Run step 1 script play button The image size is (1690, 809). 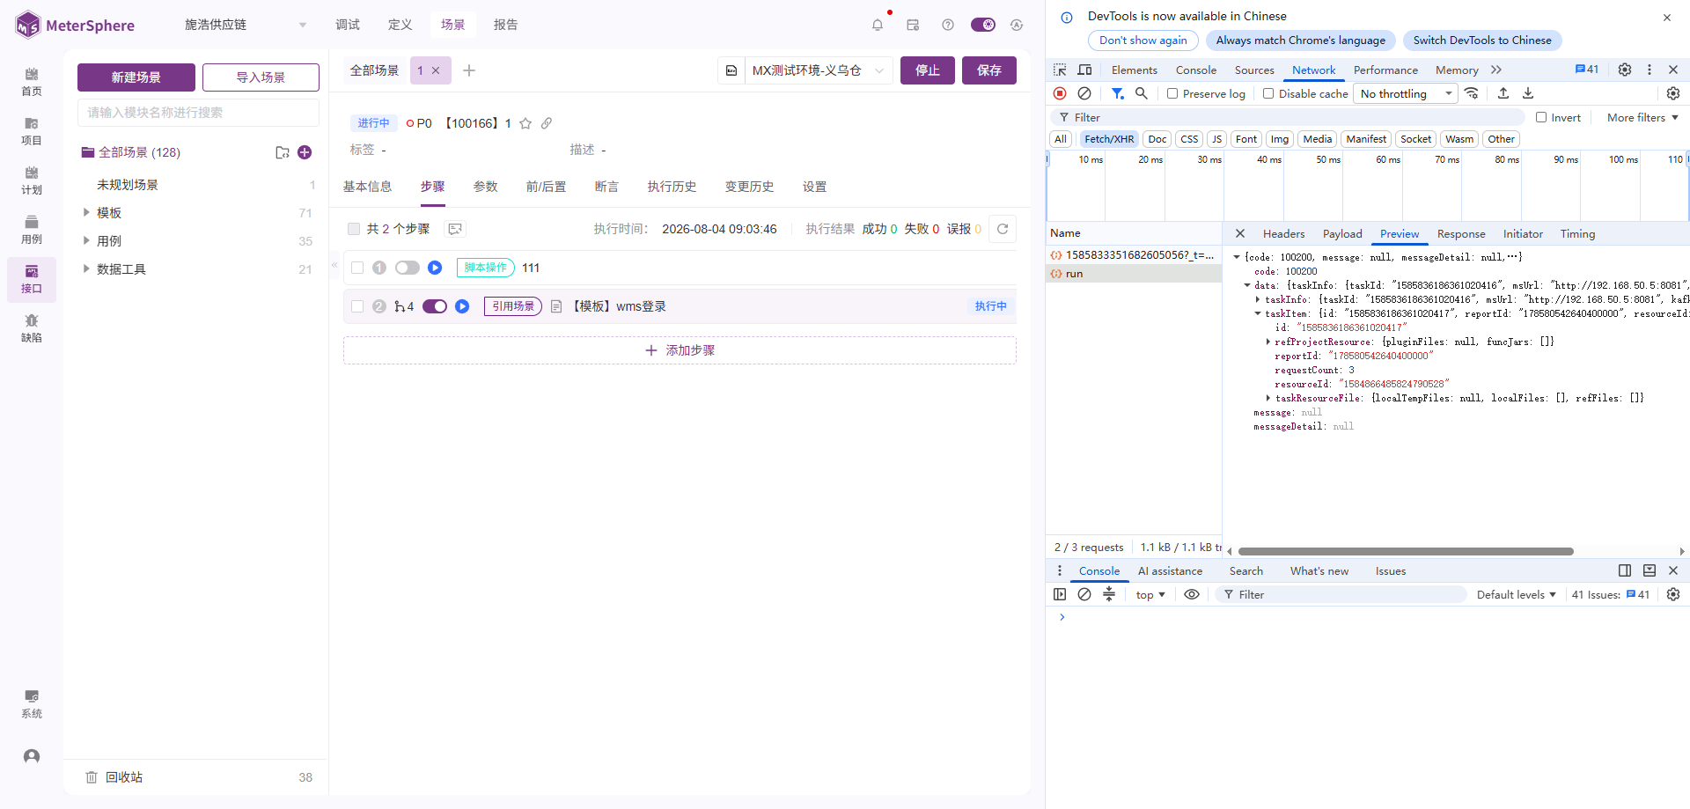[435, 268]
